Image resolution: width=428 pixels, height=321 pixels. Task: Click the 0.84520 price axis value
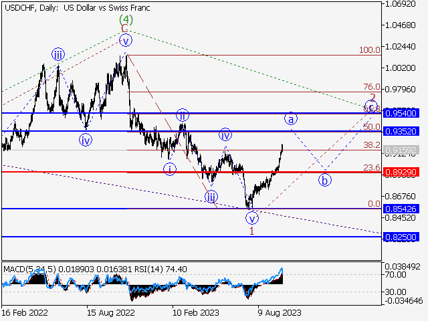pos(401,218)
